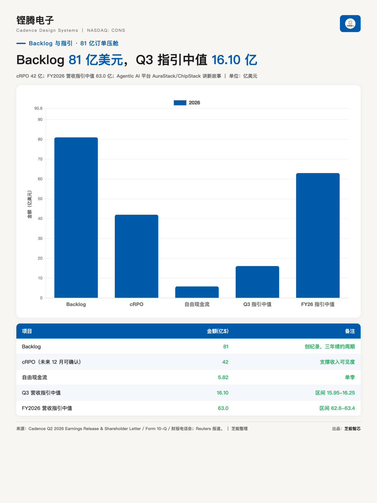Click the value 42 in table

tap(226, 362)
